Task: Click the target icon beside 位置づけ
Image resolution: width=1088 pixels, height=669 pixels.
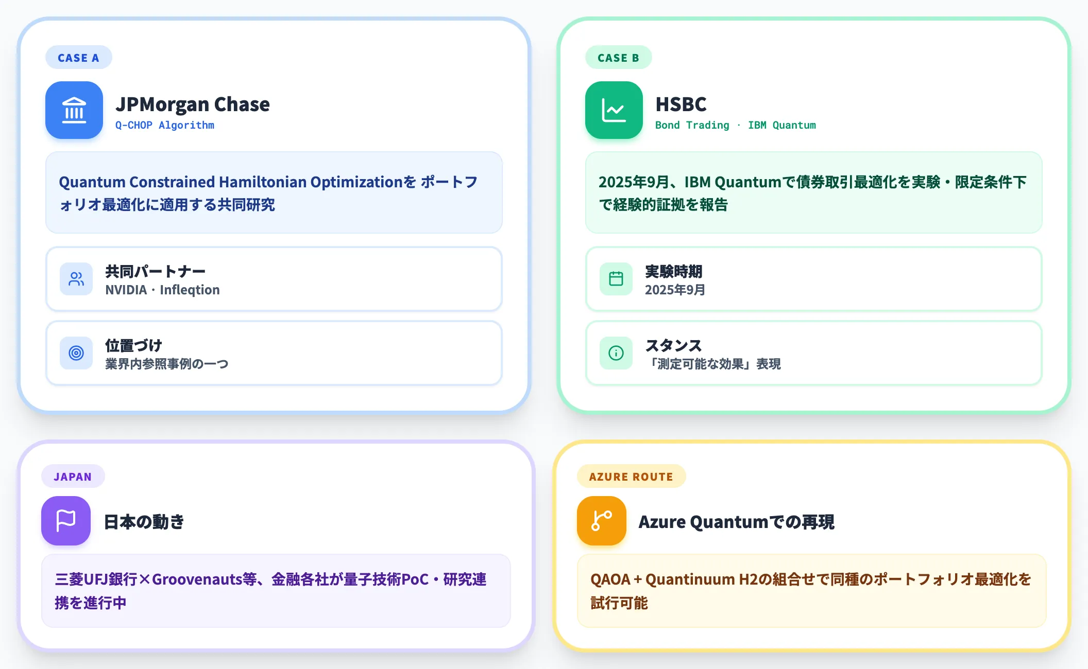Action: point(76,353)
